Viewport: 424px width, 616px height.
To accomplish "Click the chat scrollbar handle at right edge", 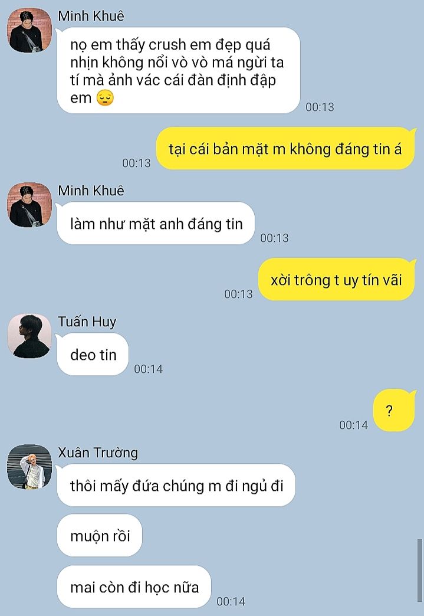I will coord(420,571).
